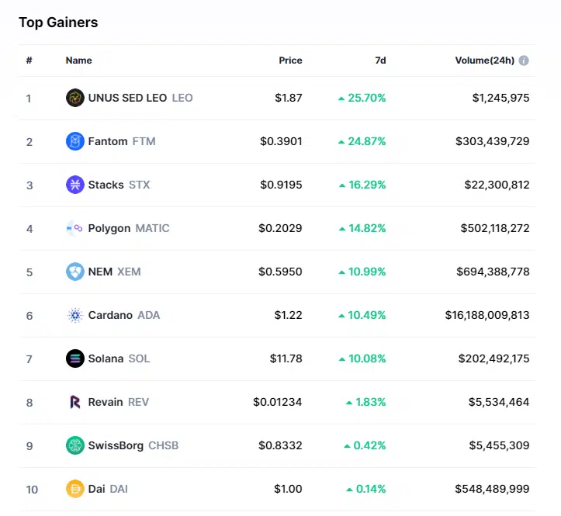Click the Solana coin logo
The height and width of the screenshot is (516, 561).
74,358
